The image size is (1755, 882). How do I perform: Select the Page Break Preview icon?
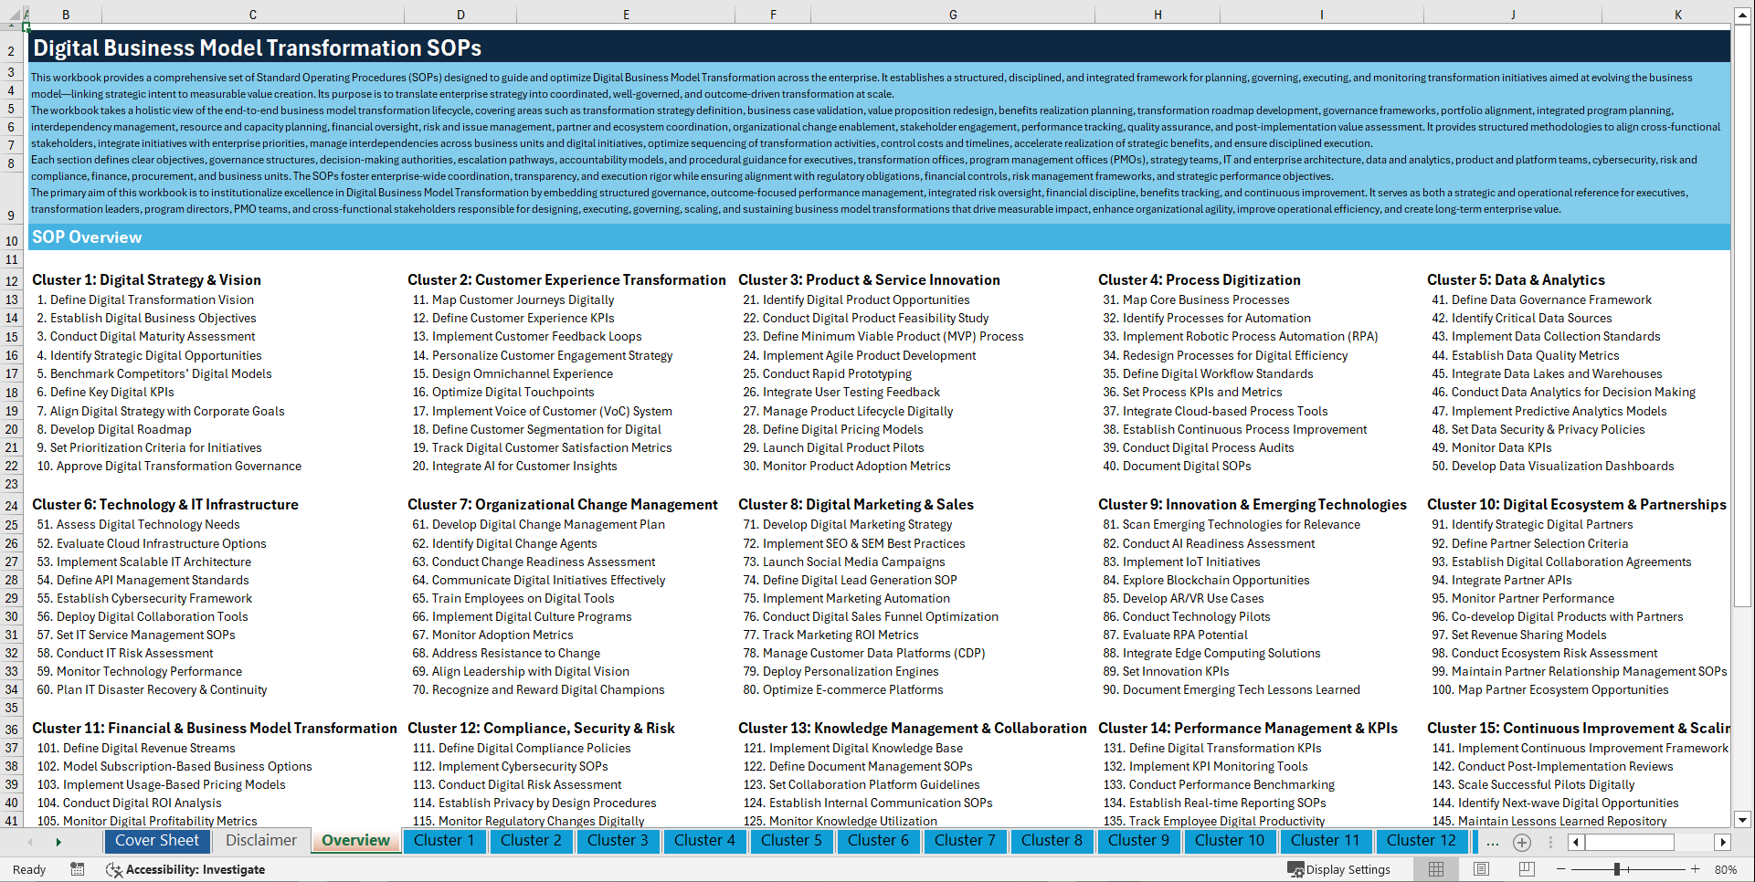1524,869
